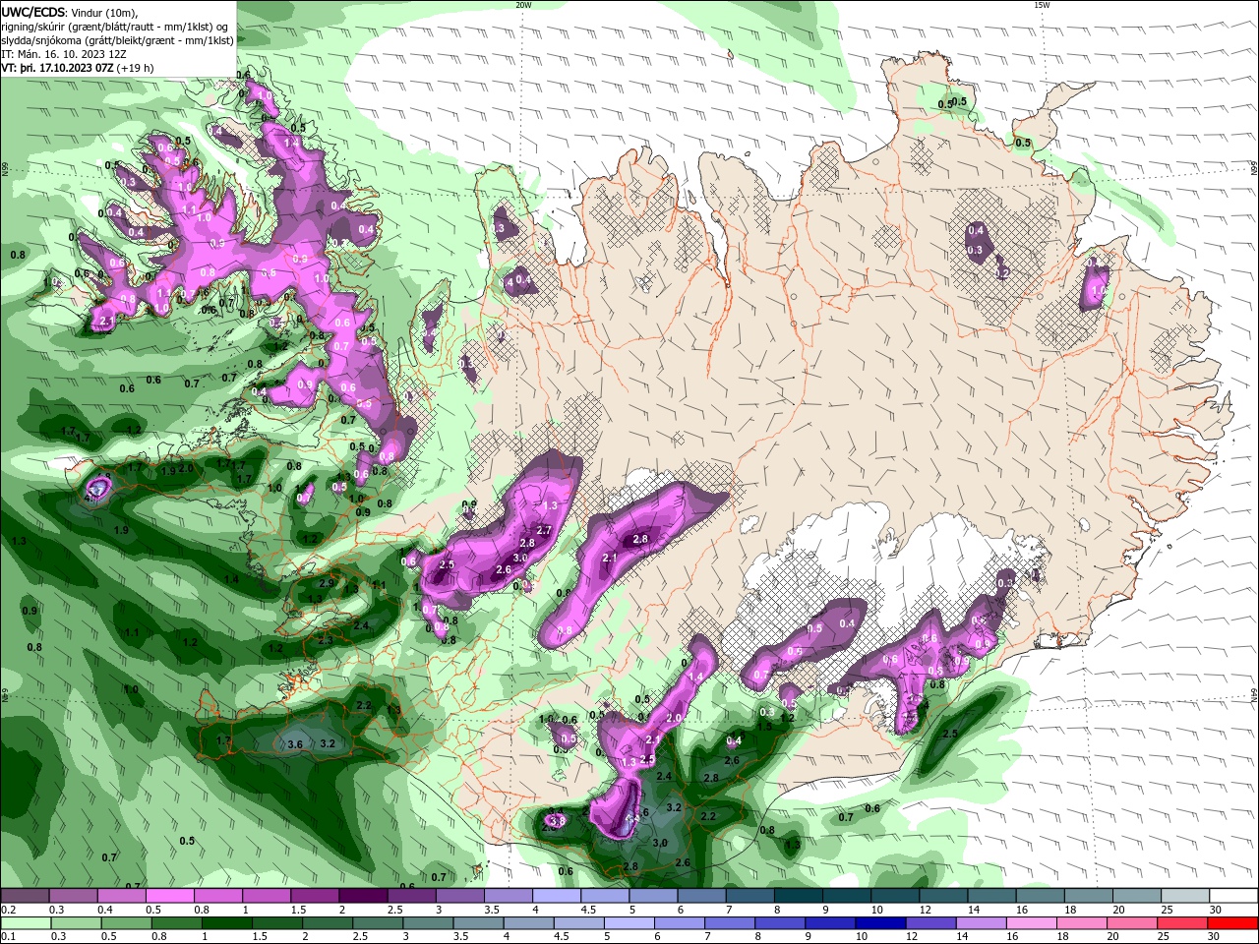Click the '3.6' rainfall value in southwest

click(294, 744)
